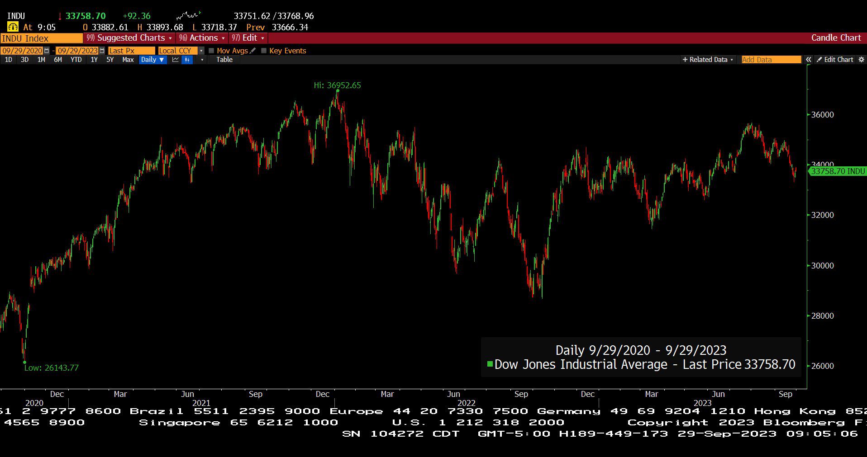Select the Max time range
The image size is (867, 457).
[128, 60]
